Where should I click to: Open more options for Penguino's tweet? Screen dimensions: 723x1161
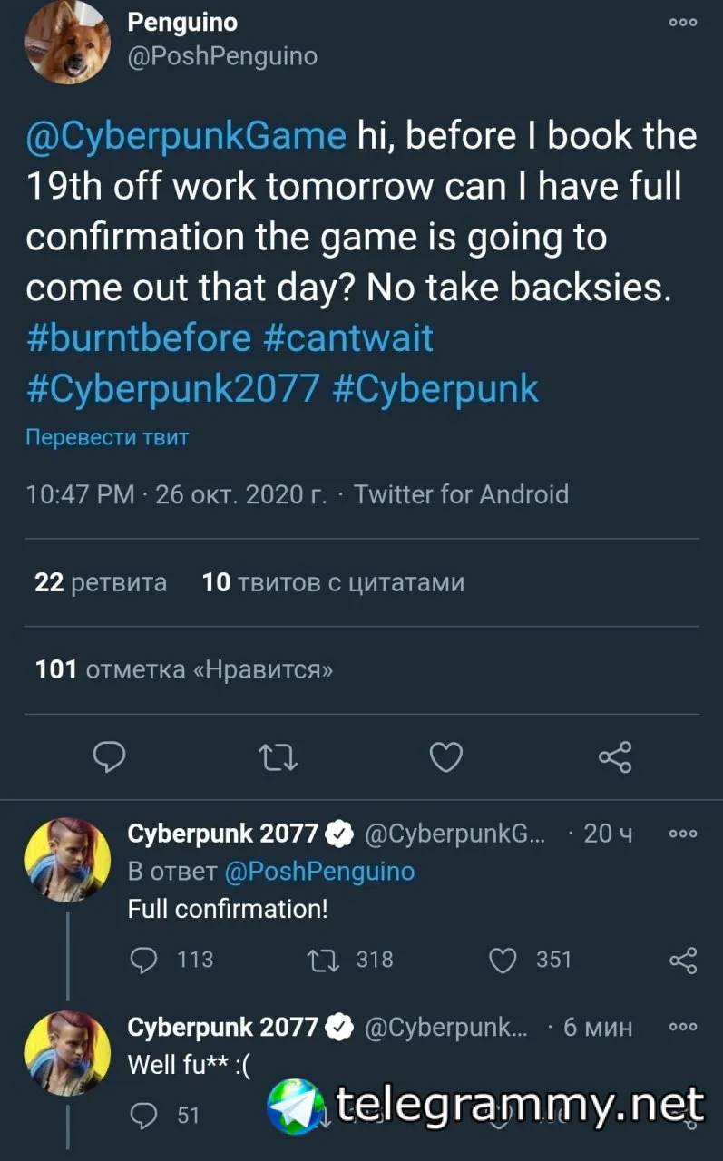click(x=682, y=23)
